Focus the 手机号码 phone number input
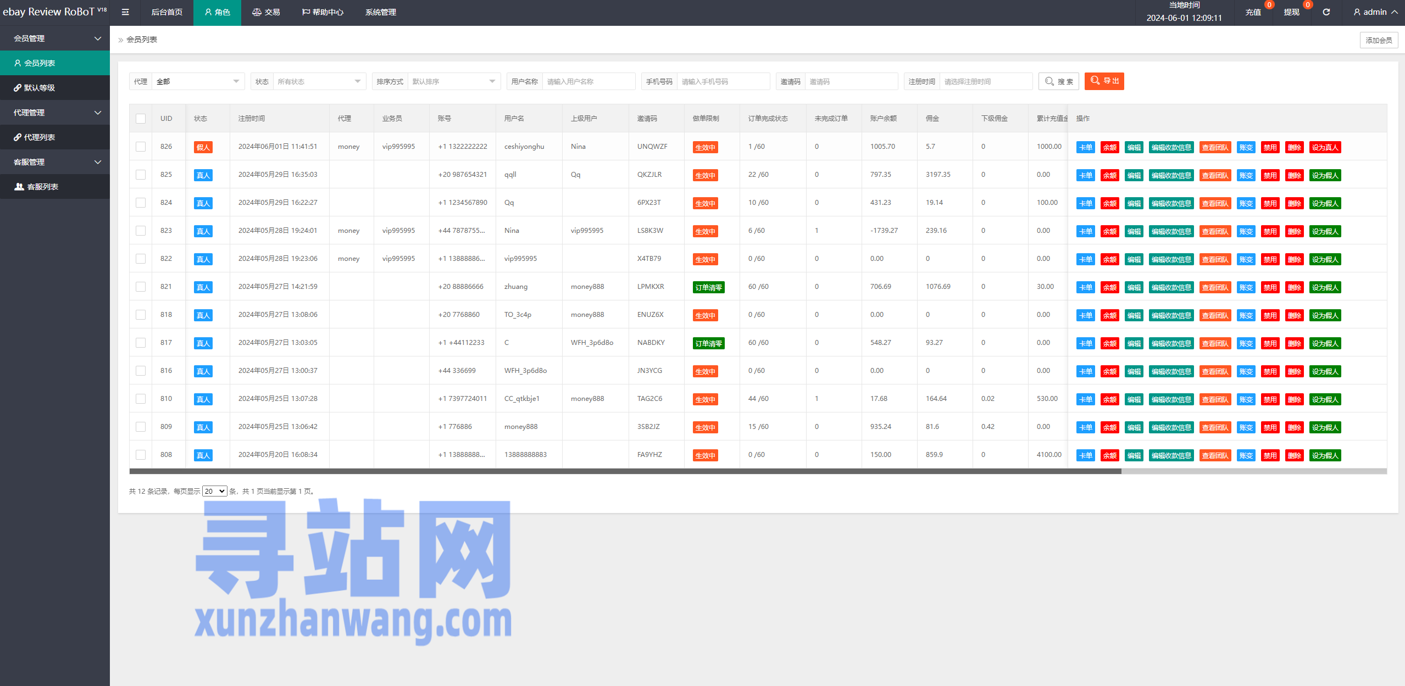Image resolution: width=1405 pixels, height=686 pixels. pos(723,81)
